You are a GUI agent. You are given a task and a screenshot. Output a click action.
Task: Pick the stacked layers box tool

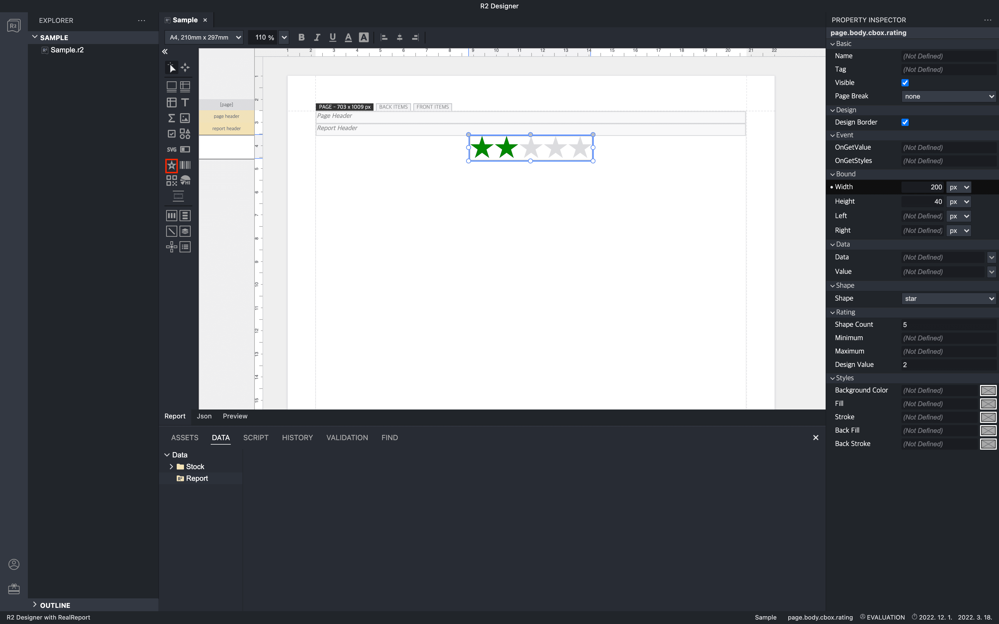coord(185,231)
